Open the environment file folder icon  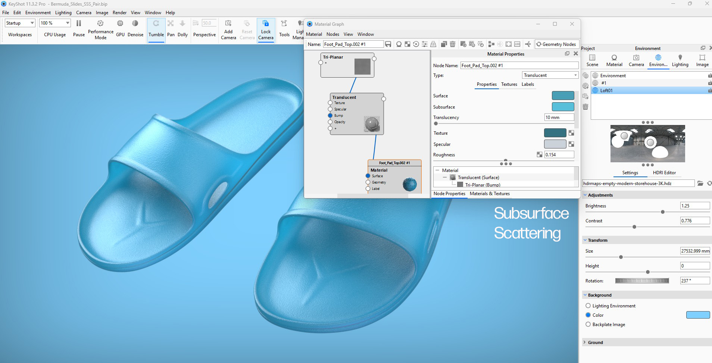(x=700, y=184)
